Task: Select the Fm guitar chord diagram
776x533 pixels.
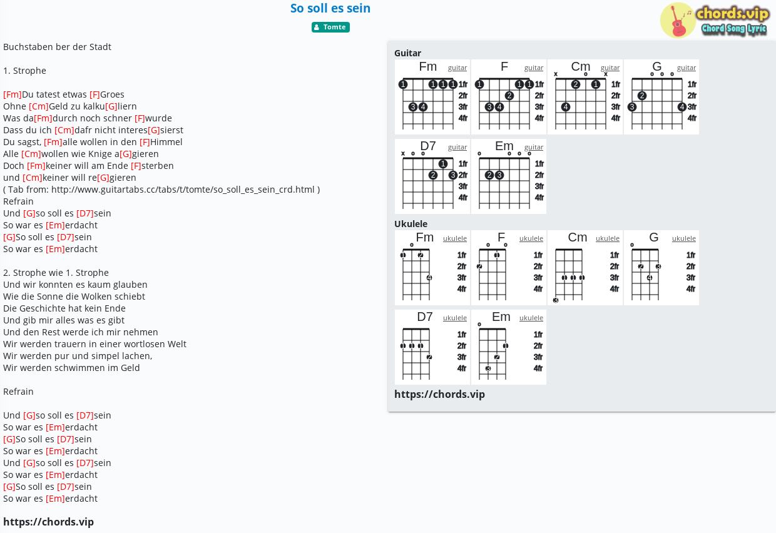Action: coord(432,97)
